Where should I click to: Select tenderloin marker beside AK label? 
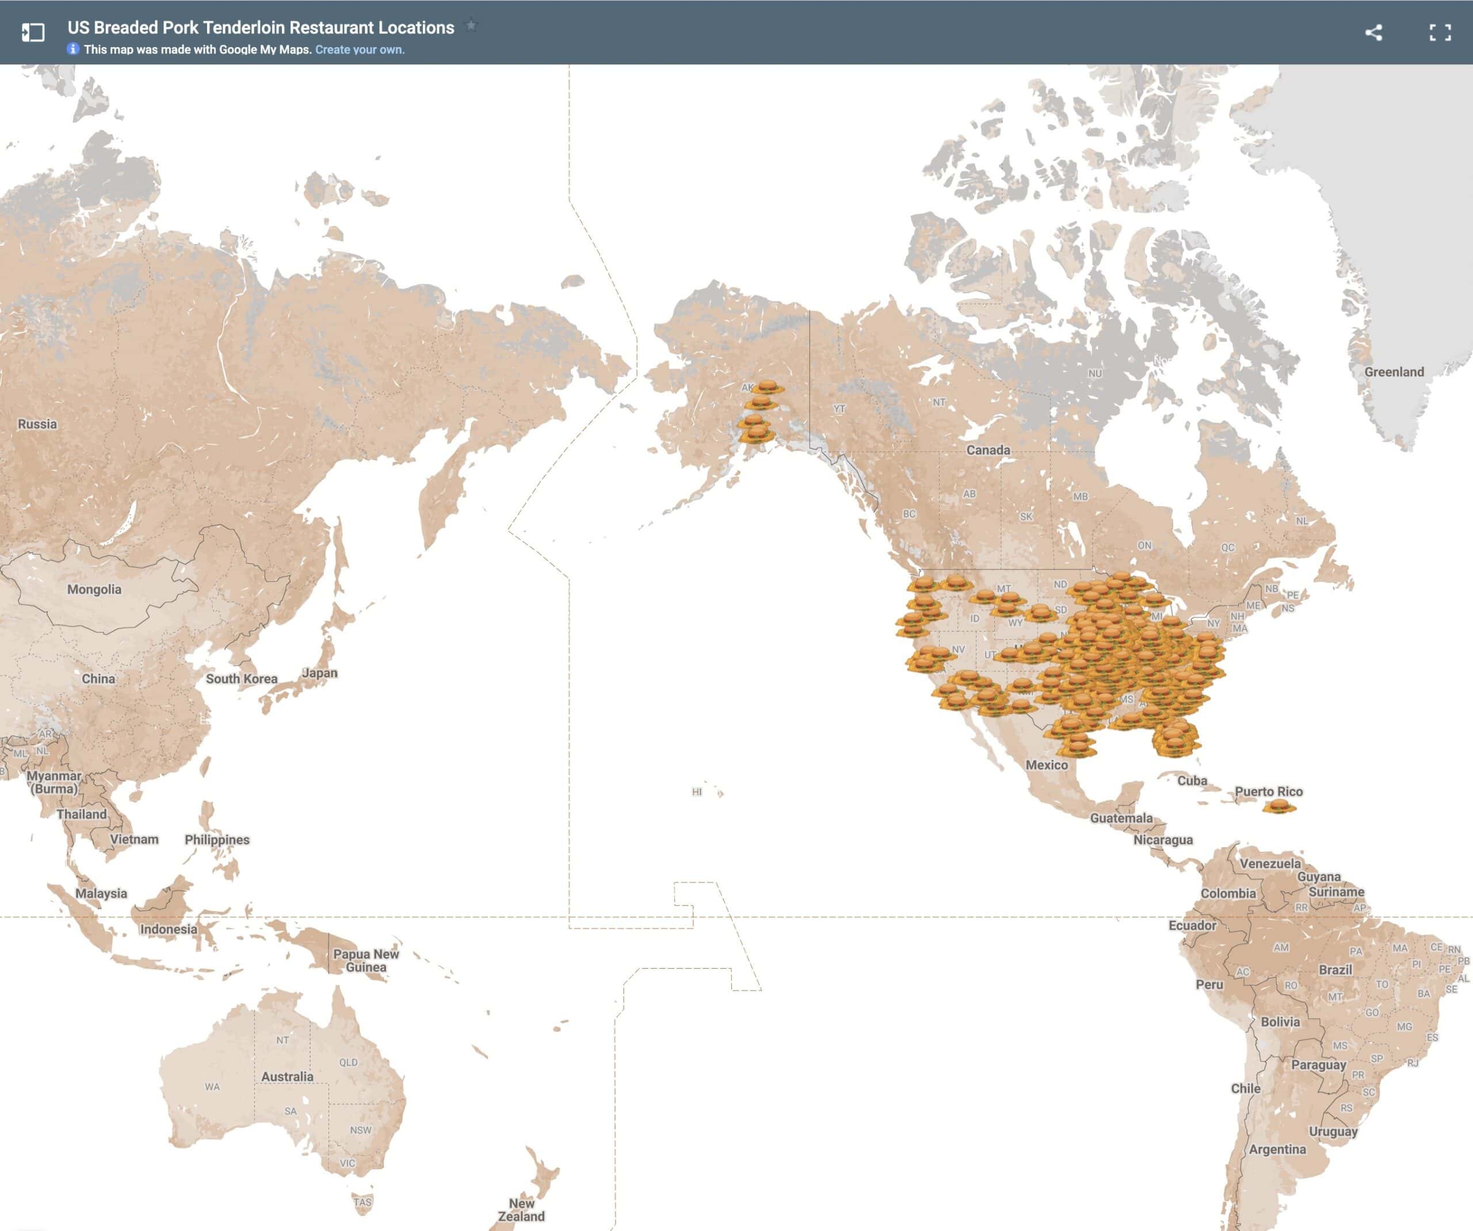(x=769, y=387)
